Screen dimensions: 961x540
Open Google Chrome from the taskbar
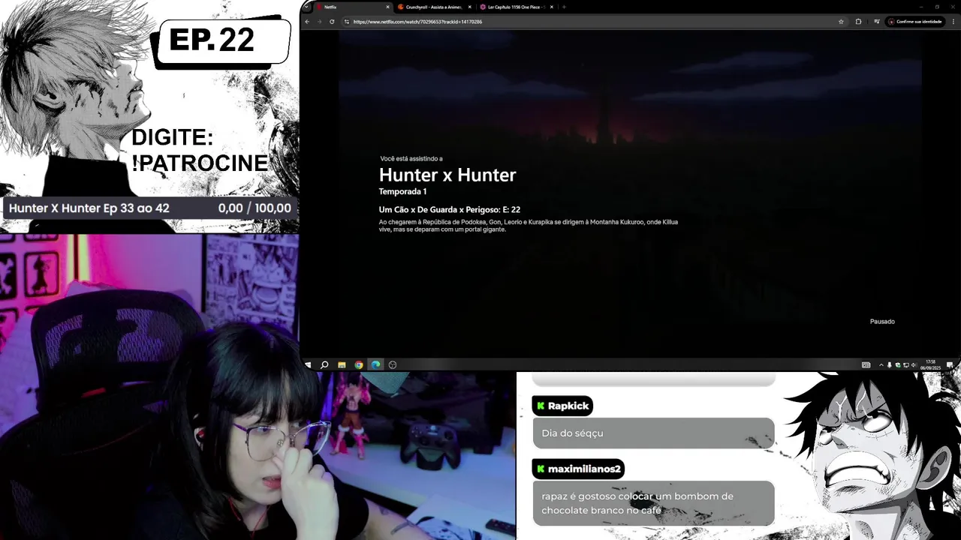359,364
